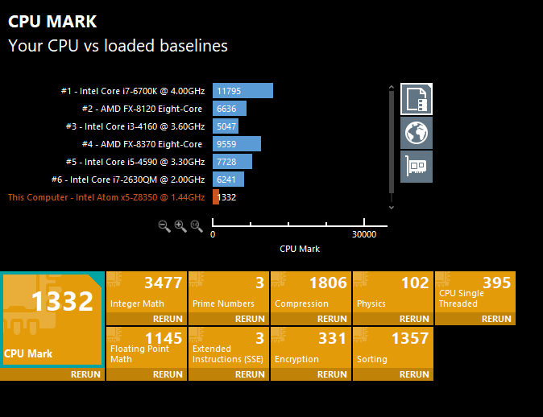Click the 30000 axis value
543x417 pixels.
364,234
